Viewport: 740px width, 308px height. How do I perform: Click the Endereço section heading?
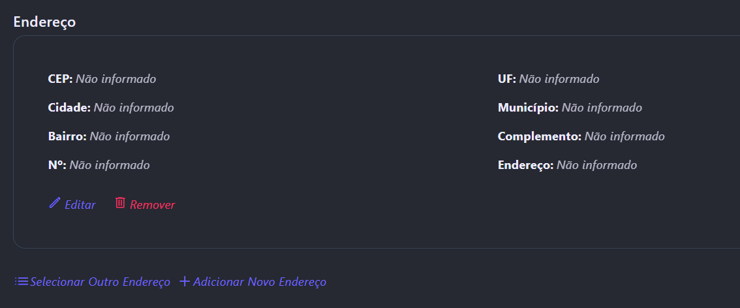(44, 22)
